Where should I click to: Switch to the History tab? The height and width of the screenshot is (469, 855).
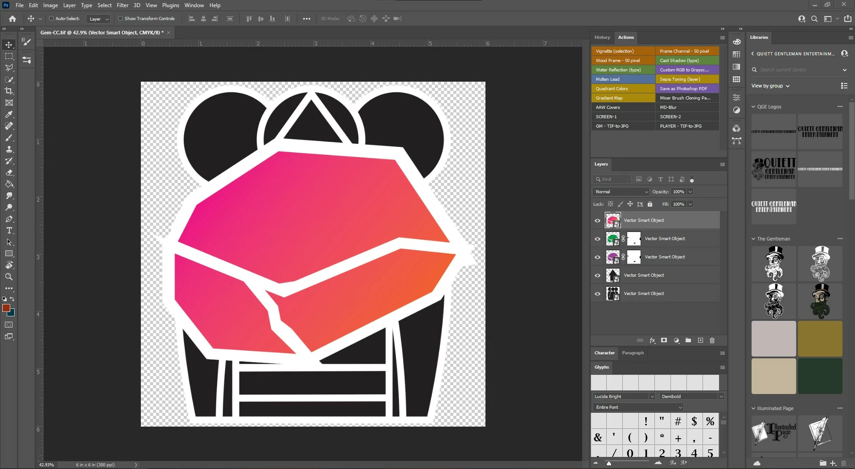(x=602, y=37)
